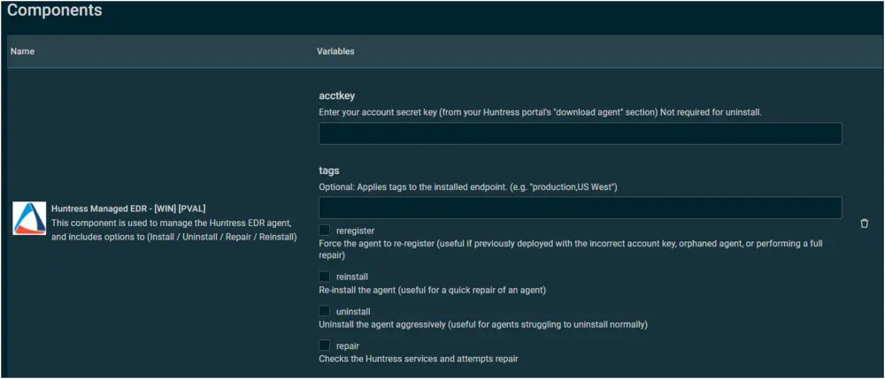Select the 'Re-install the agent' description text
This screenshot has height=379, width=885.
point(433,290)
